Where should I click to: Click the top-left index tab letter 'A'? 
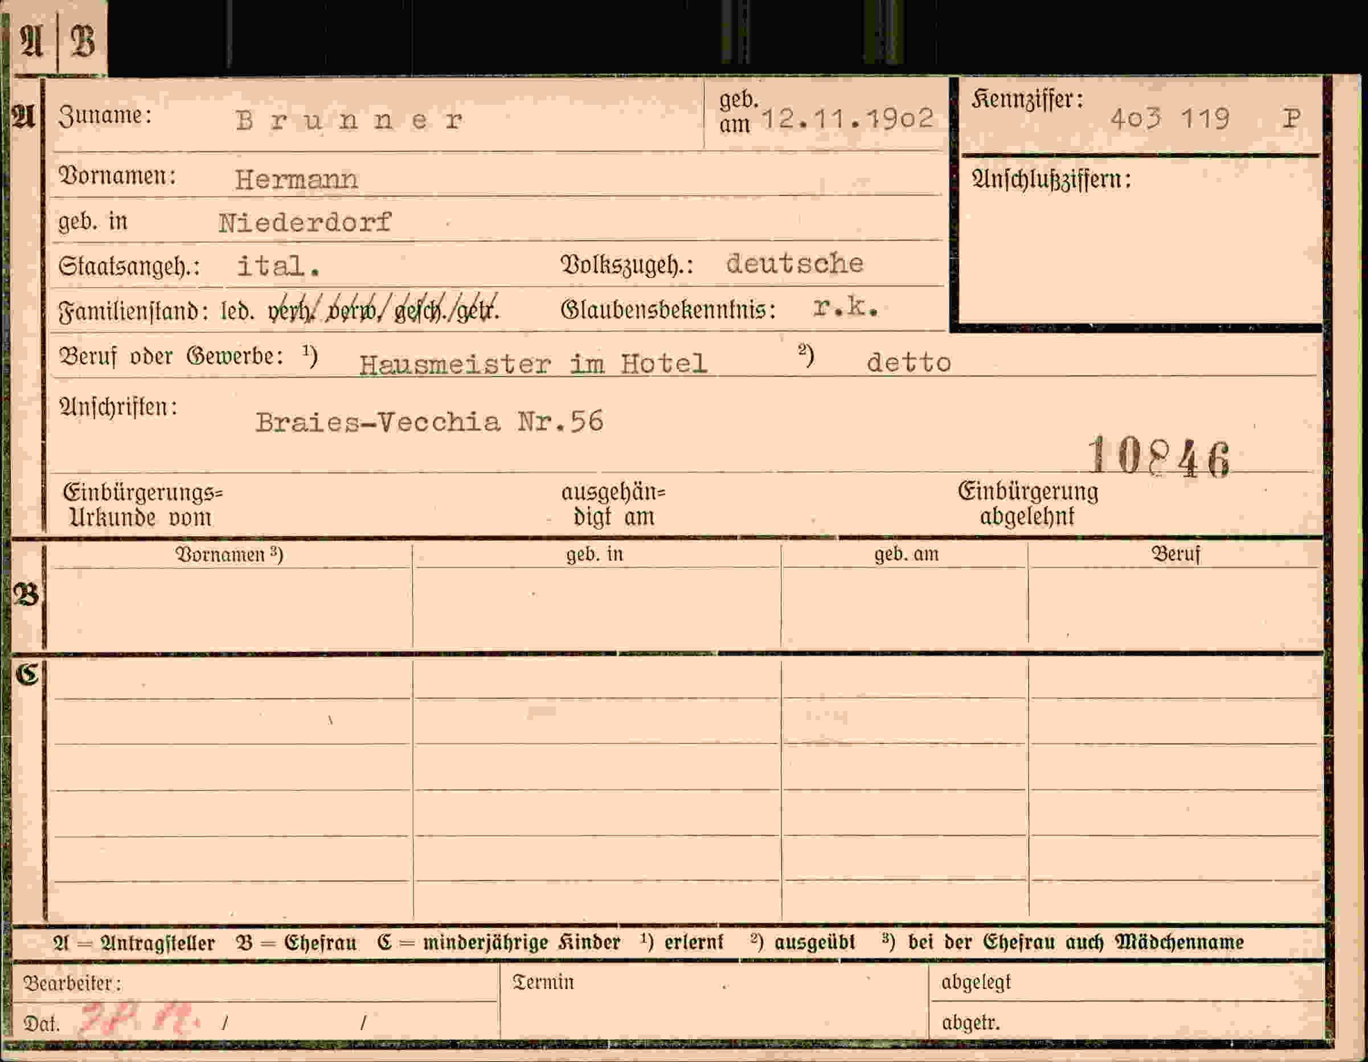(x=32, y=42)
